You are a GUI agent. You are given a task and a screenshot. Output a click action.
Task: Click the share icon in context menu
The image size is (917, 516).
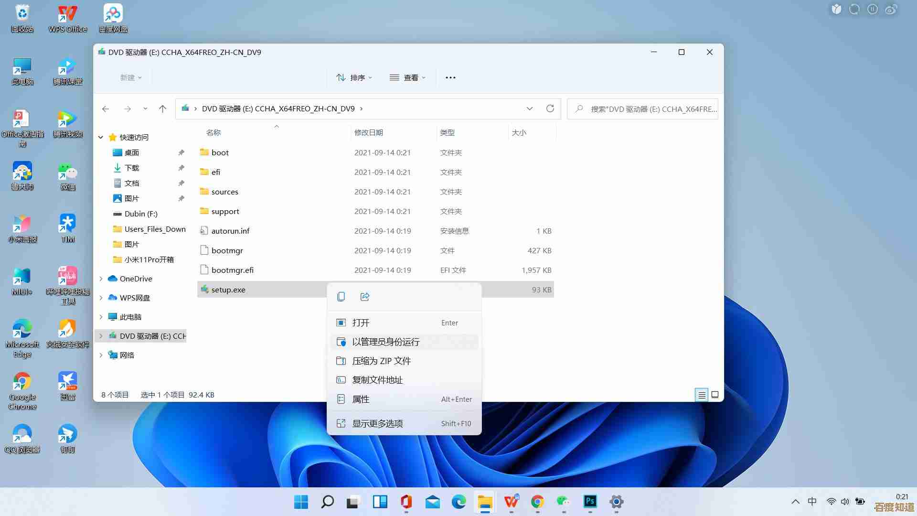(365, 297)
